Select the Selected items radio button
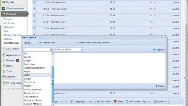This screenshot has width=188, height=106. [41, 42]
